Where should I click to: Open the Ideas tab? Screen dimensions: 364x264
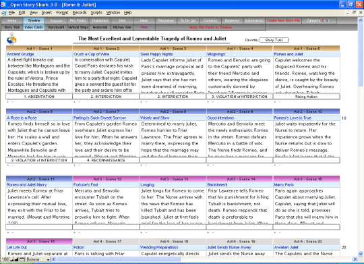[x=144, y=20]
